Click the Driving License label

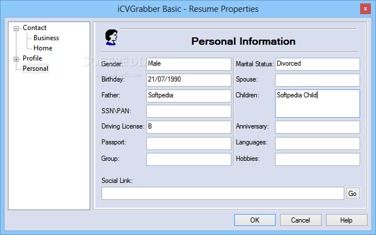(x=122, y=126)
